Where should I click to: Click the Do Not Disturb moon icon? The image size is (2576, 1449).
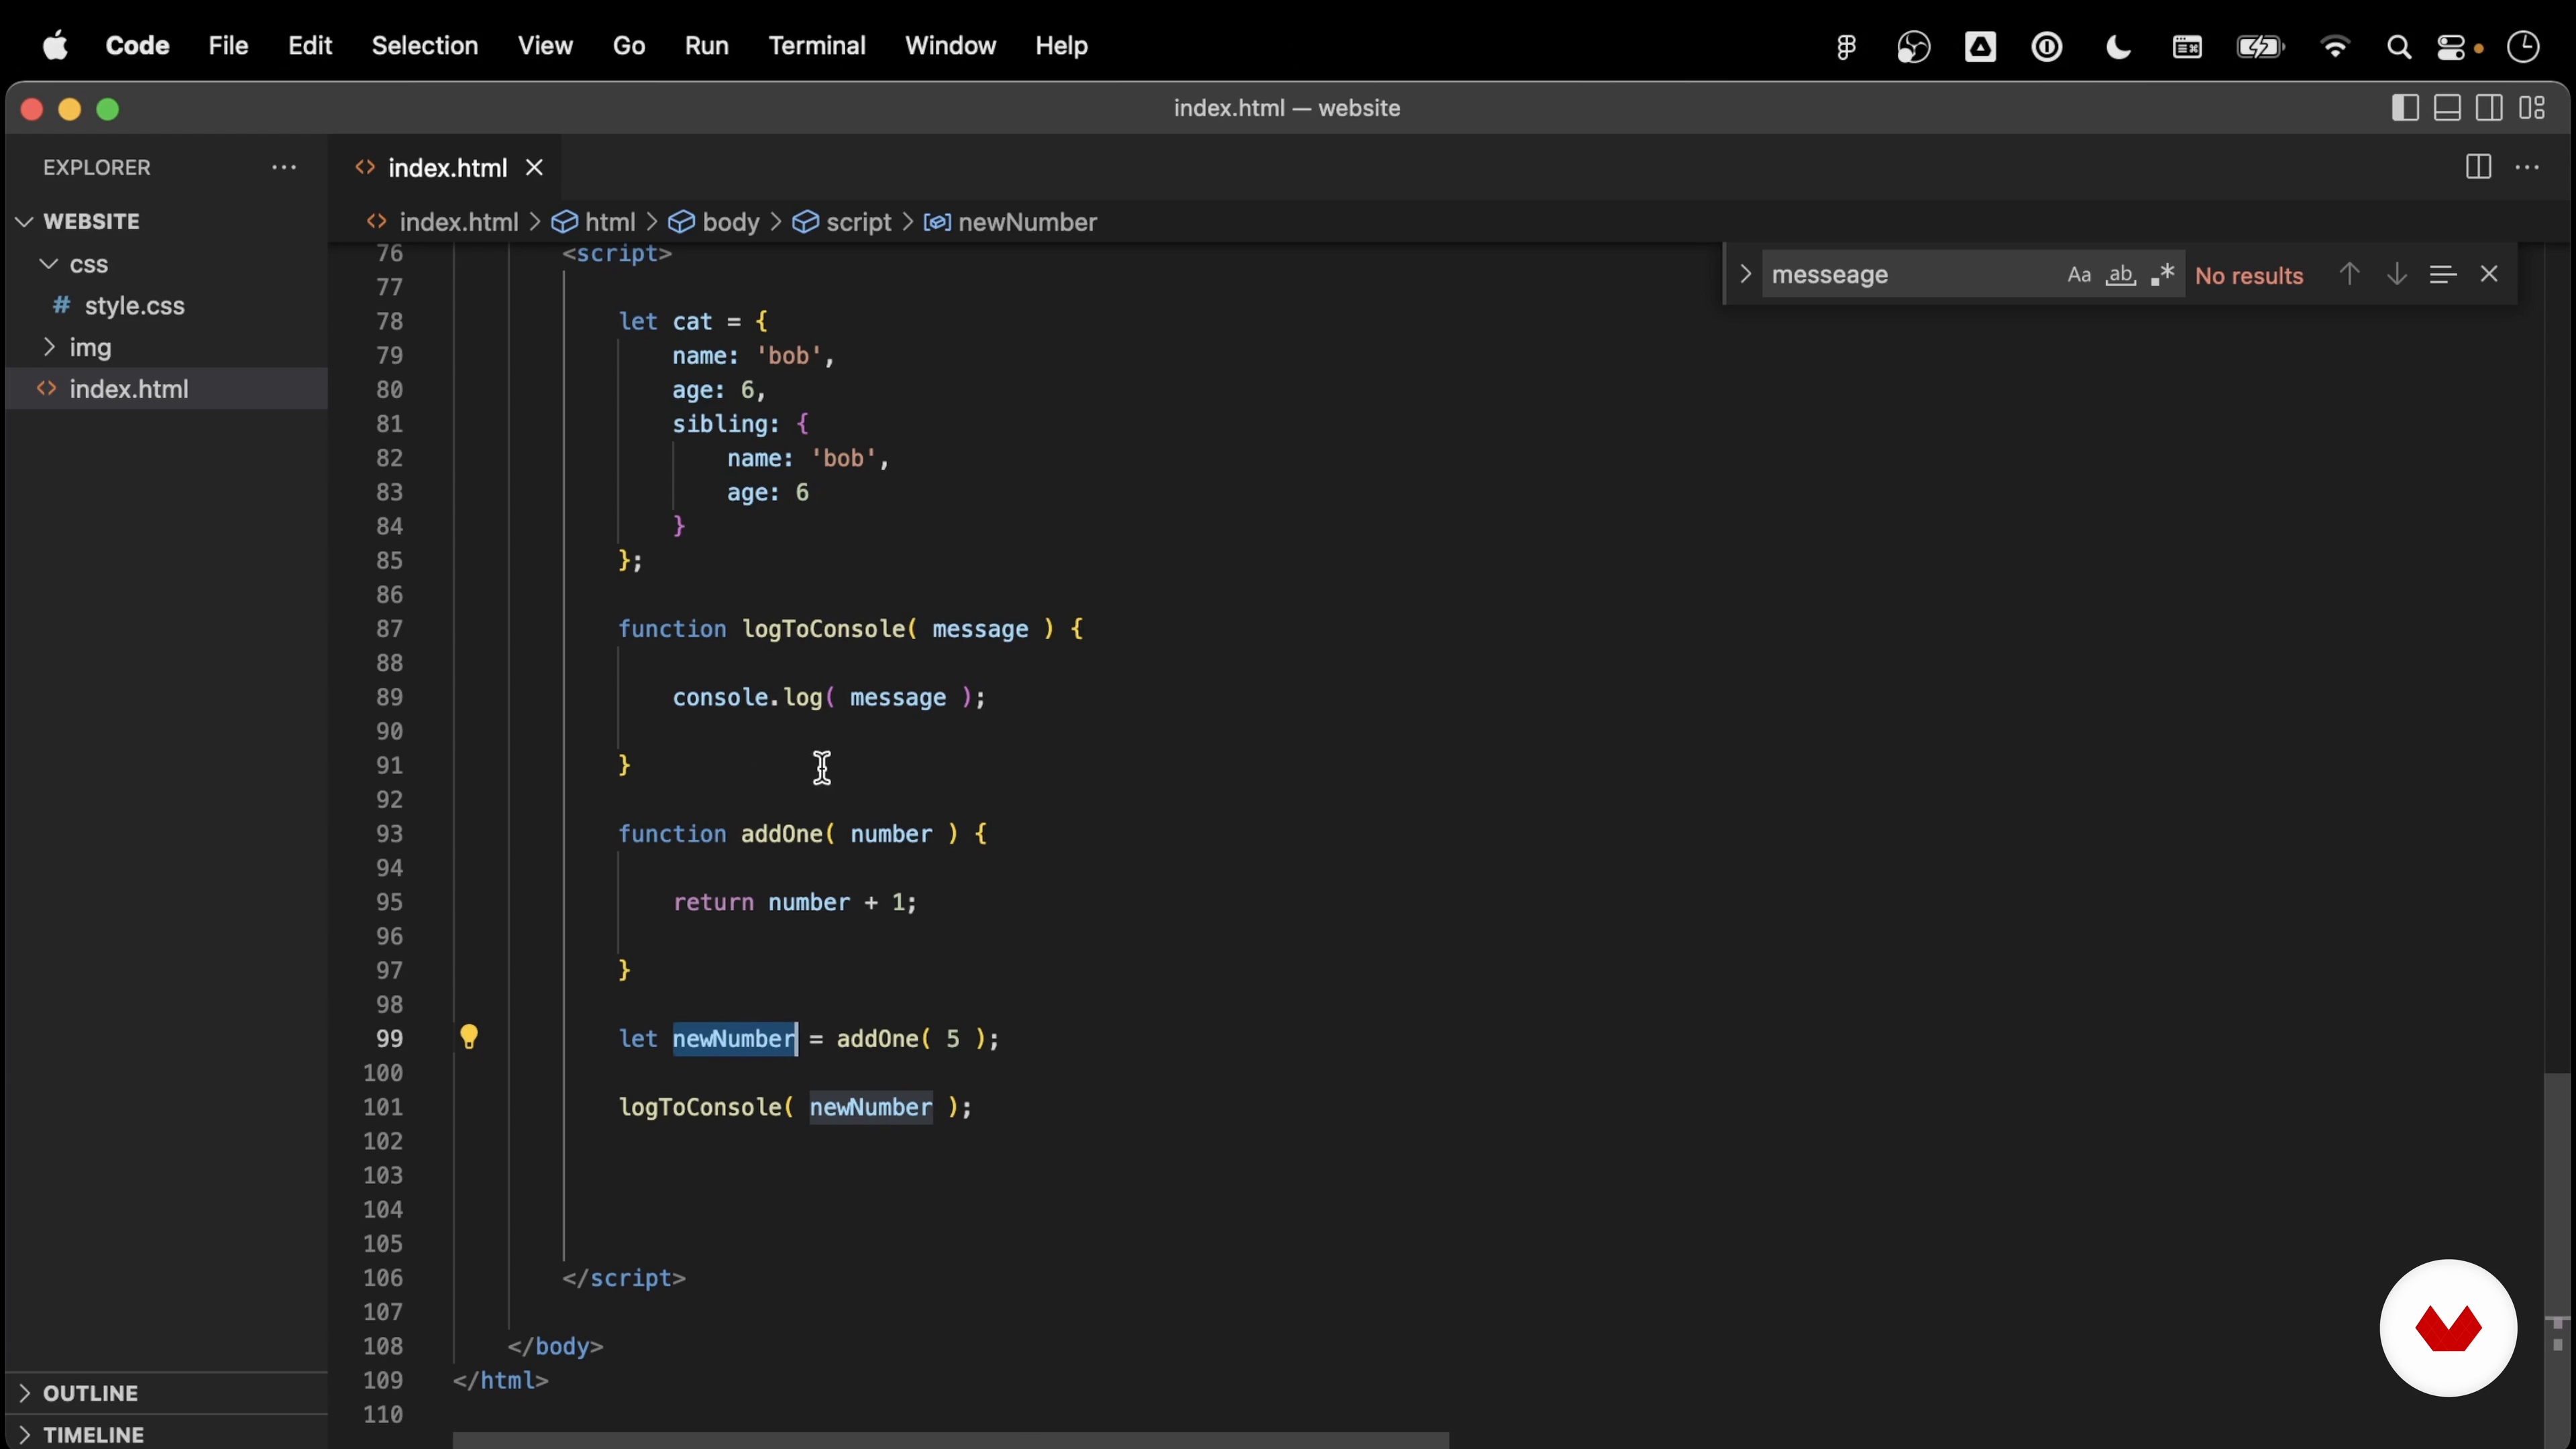(2118, 47)
